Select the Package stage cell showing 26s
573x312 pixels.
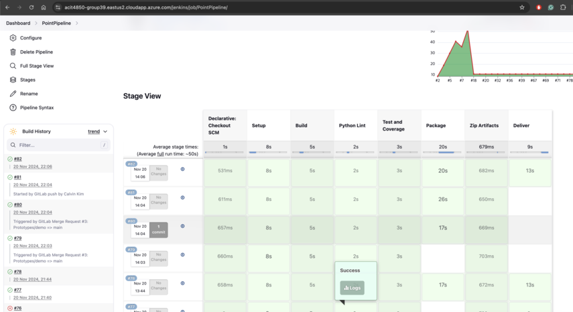coord(442,200)
